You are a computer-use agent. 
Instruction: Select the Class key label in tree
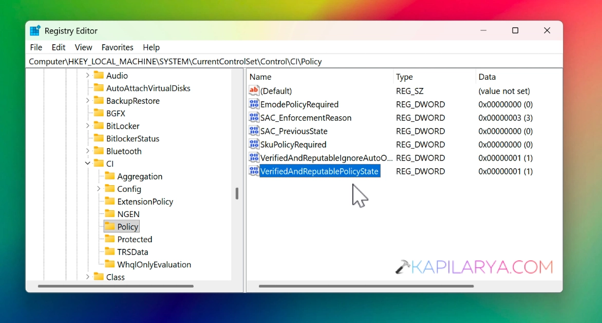point(116,277)
